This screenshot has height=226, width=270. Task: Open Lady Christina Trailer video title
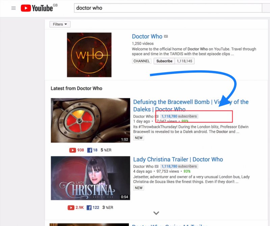tap(178, 159)
